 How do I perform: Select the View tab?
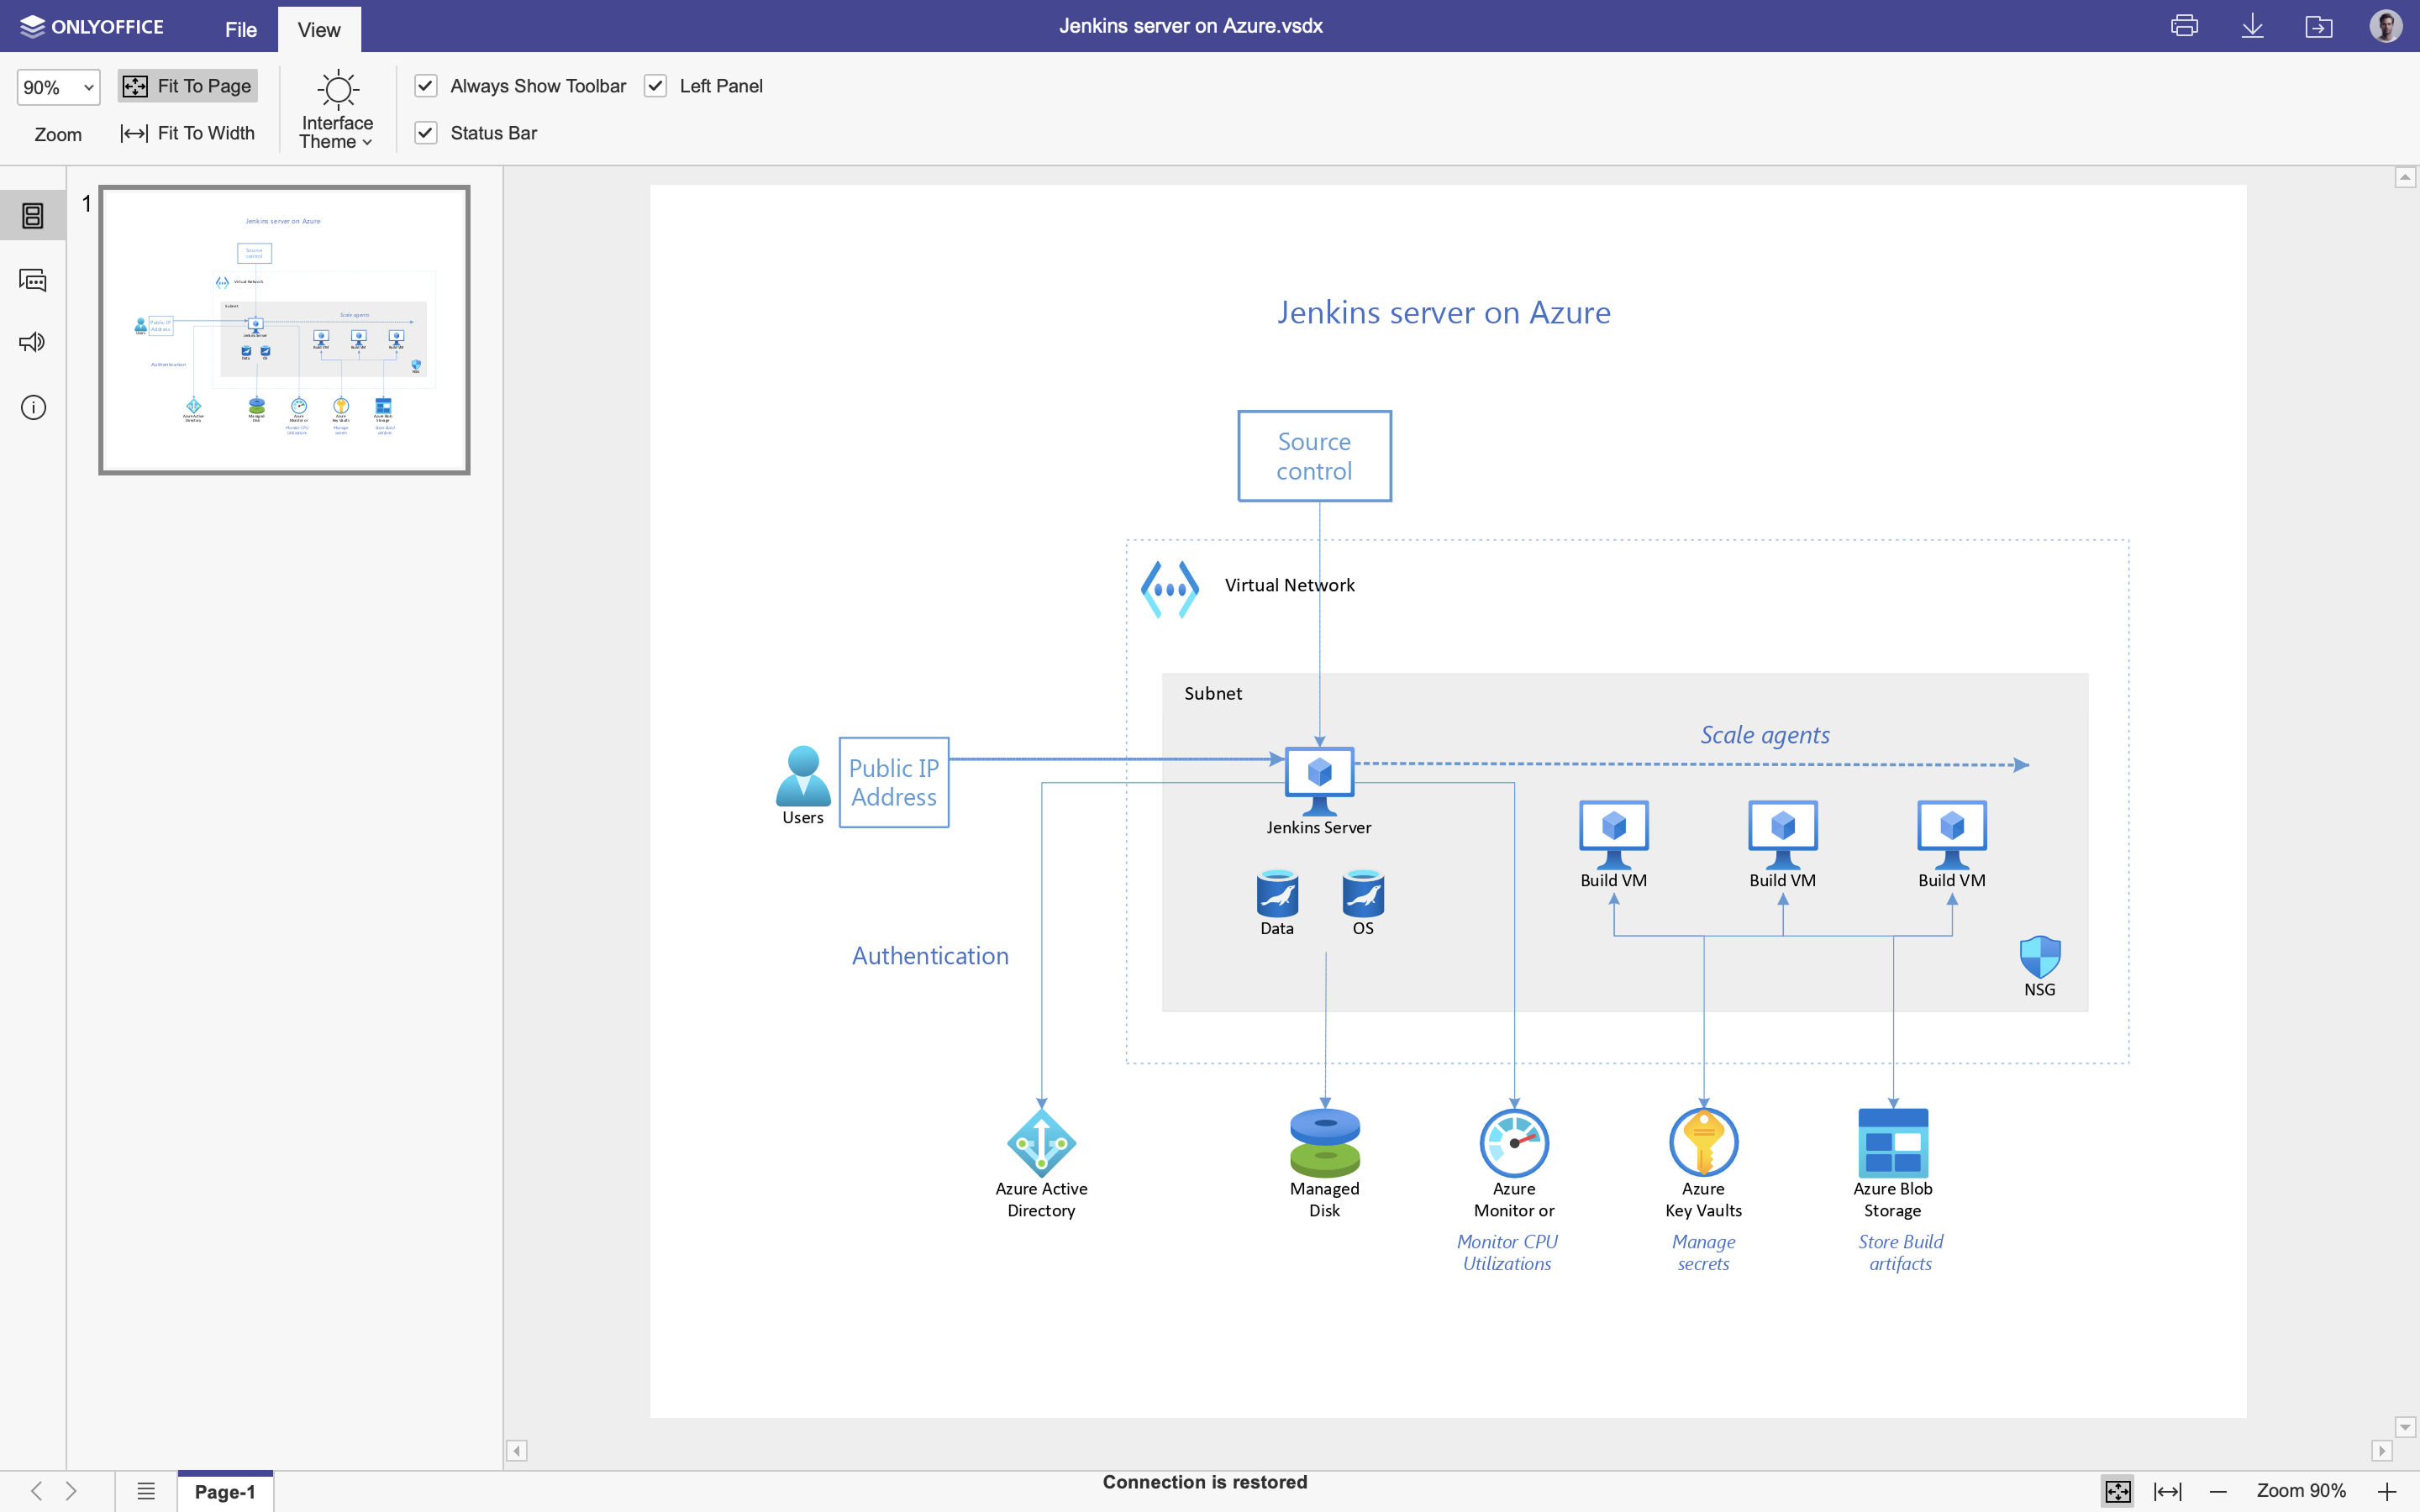click(x=319, y=29)
